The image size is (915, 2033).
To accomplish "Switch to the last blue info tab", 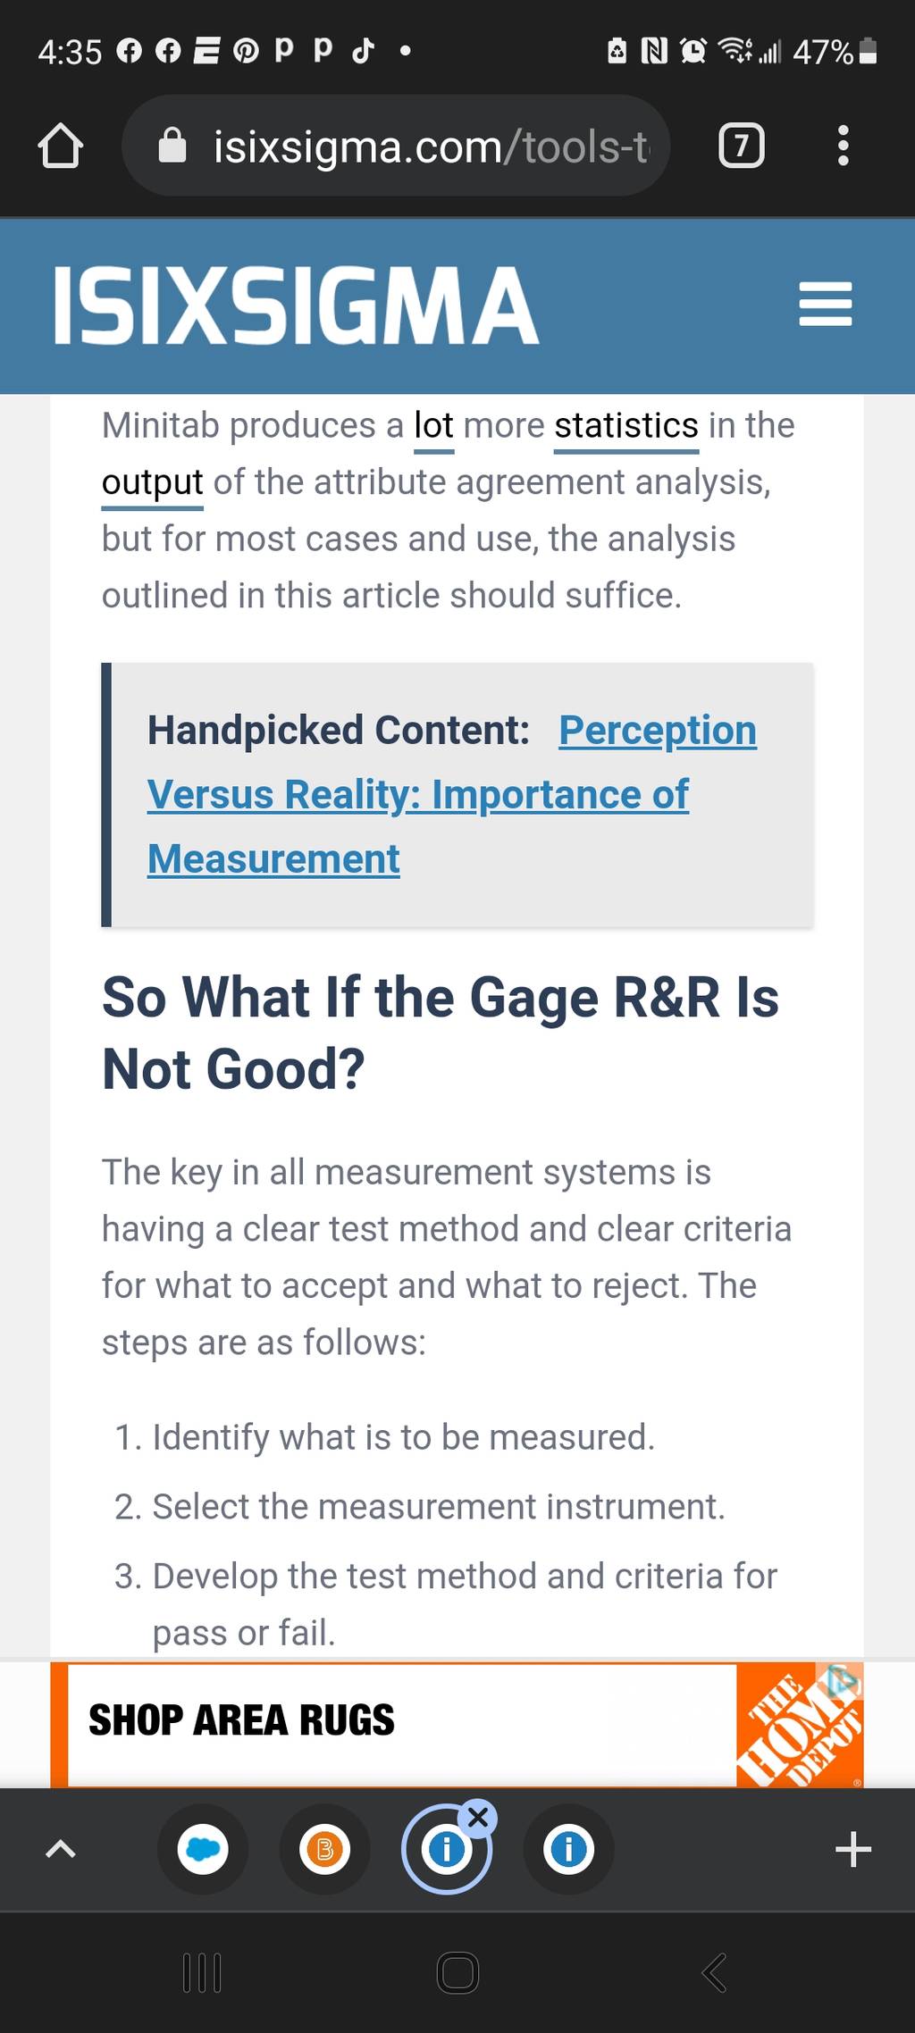I will (568, 1848).
